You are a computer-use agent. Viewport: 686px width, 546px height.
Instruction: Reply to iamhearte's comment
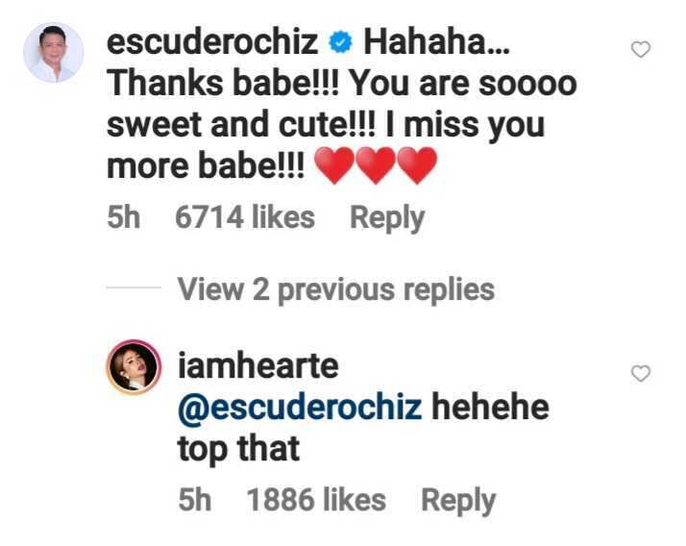point(458,501)
